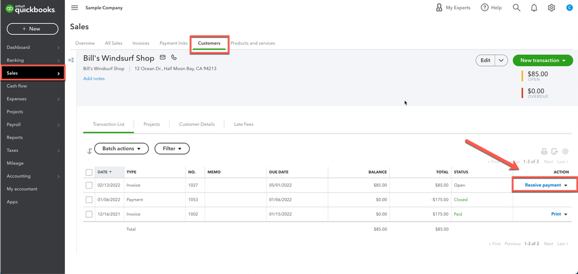This screenshot has width=578, height=274.
Task: Open the Batch actions dropdown
Action: [x=122, y=149]
